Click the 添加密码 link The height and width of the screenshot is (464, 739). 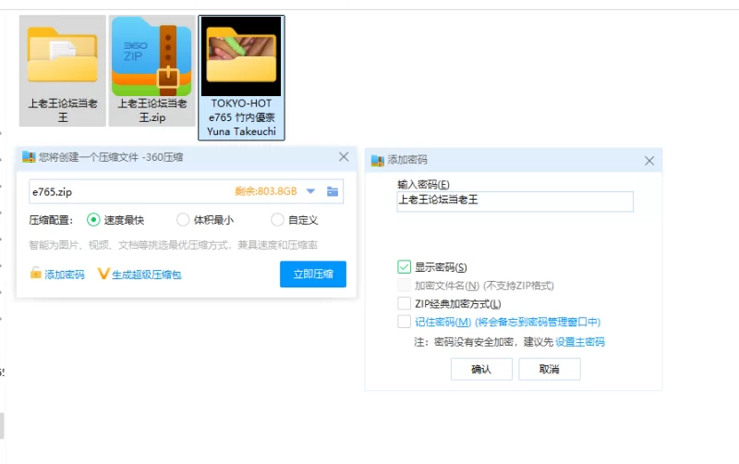[65, 275]
